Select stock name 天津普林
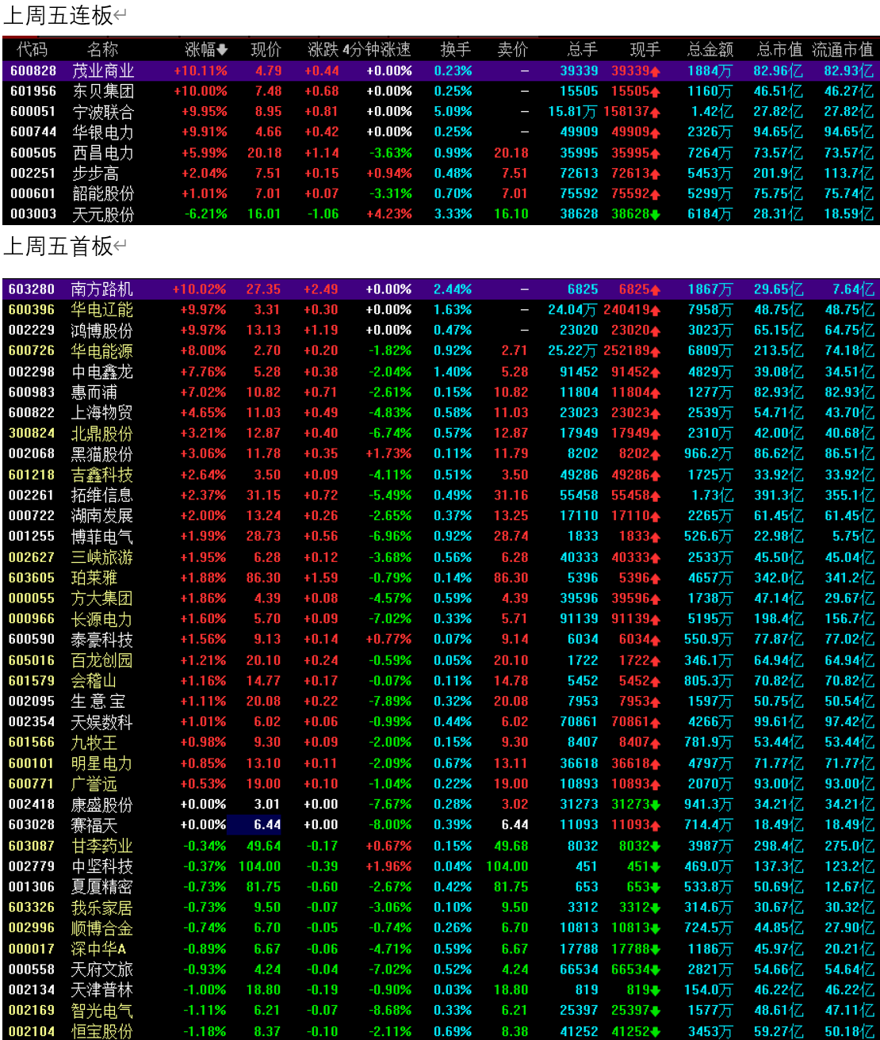The height and width of the screenshot is (1040, 880). (x=102, y=990)
